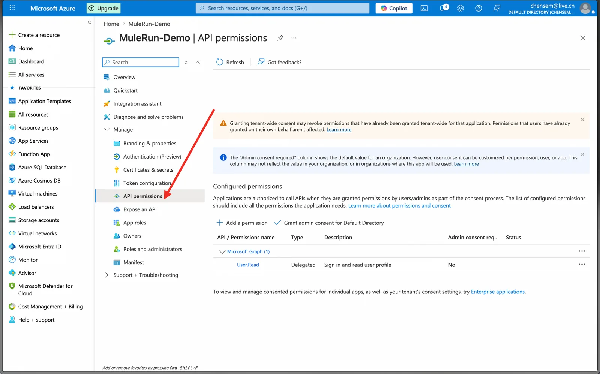The height and width of the screenshot is (374, 600).
Task: Open Help + support
Action: [x=31, y=320]
